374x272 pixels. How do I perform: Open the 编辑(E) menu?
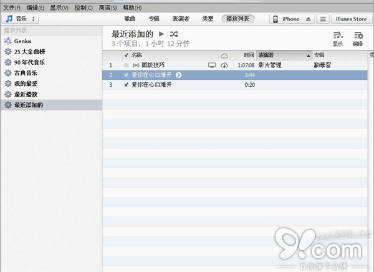[36, 8]
